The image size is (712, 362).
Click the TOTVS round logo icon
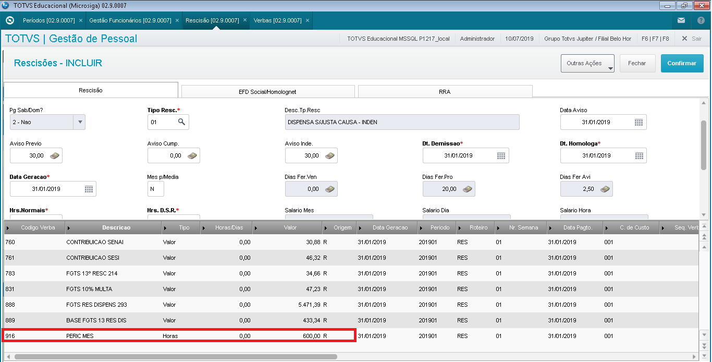[x=9, y=20]
